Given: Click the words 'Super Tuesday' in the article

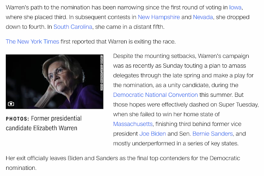Looking at the screenshot, I should coord(238,105).
